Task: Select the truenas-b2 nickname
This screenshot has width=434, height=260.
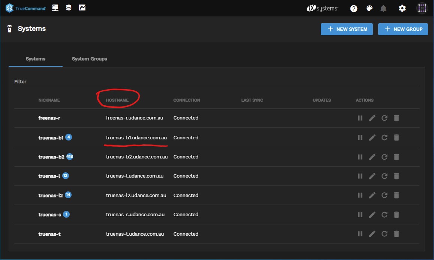Action: (51, 157)
